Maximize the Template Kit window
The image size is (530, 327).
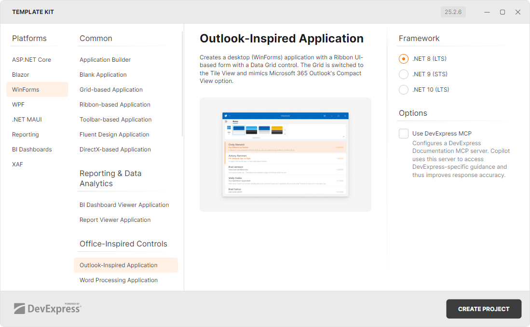[503, 12]
